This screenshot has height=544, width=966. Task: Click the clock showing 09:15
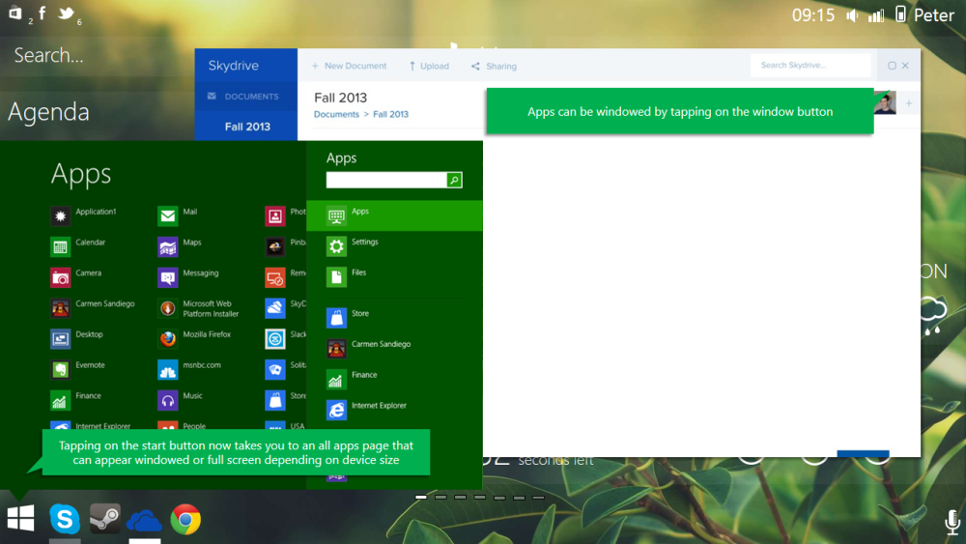coord(813,14)
